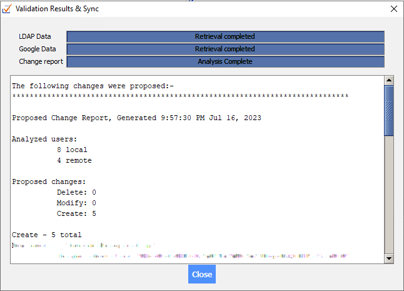Click the 'Create - 5 total' heading
The image size is (404, 291).
click(x=47, y=235)
